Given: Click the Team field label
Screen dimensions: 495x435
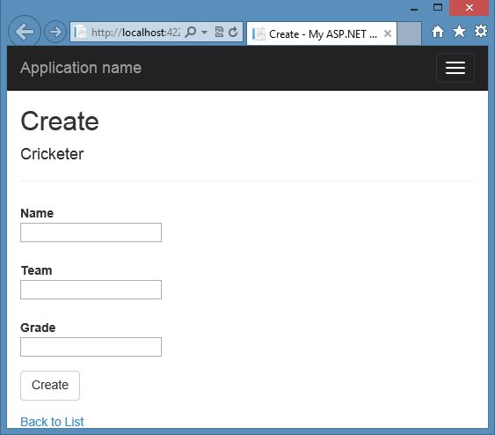Looking at the screenshot, I should pos(37,270).
